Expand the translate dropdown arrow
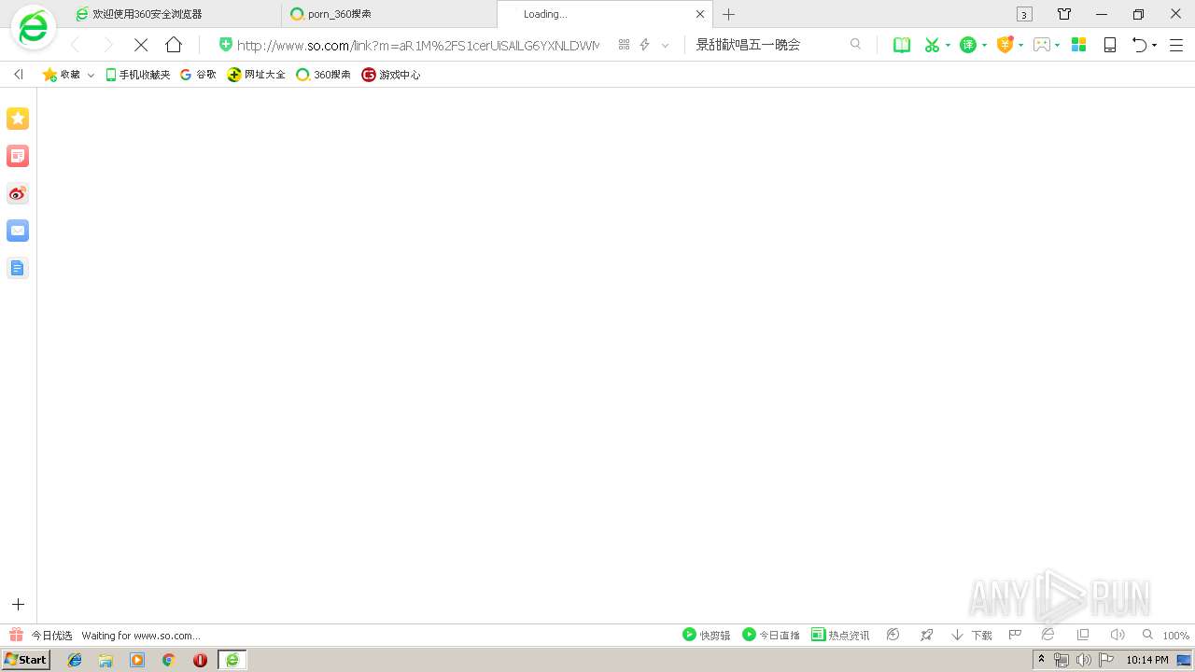Screen dimensions: 1195x672 click(984, 45)
